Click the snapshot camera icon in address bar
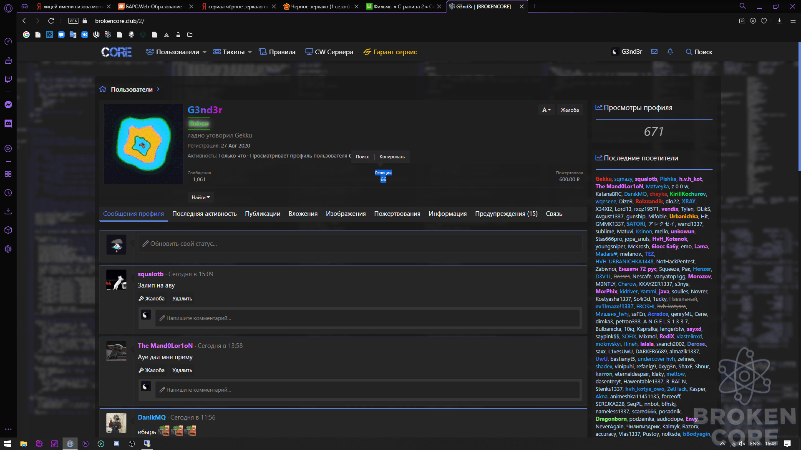Viewport: 801px width, 450px height. tap(742, 21)
